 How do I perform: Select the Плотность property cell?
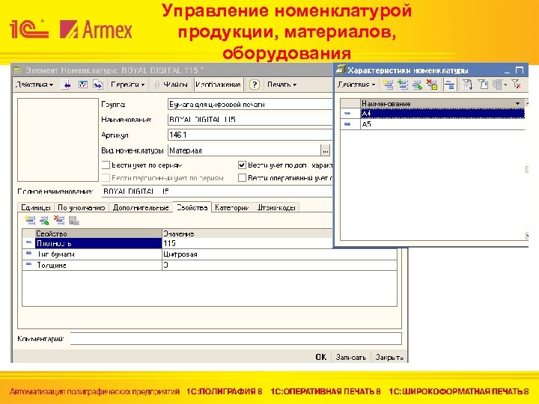point(98,243)
